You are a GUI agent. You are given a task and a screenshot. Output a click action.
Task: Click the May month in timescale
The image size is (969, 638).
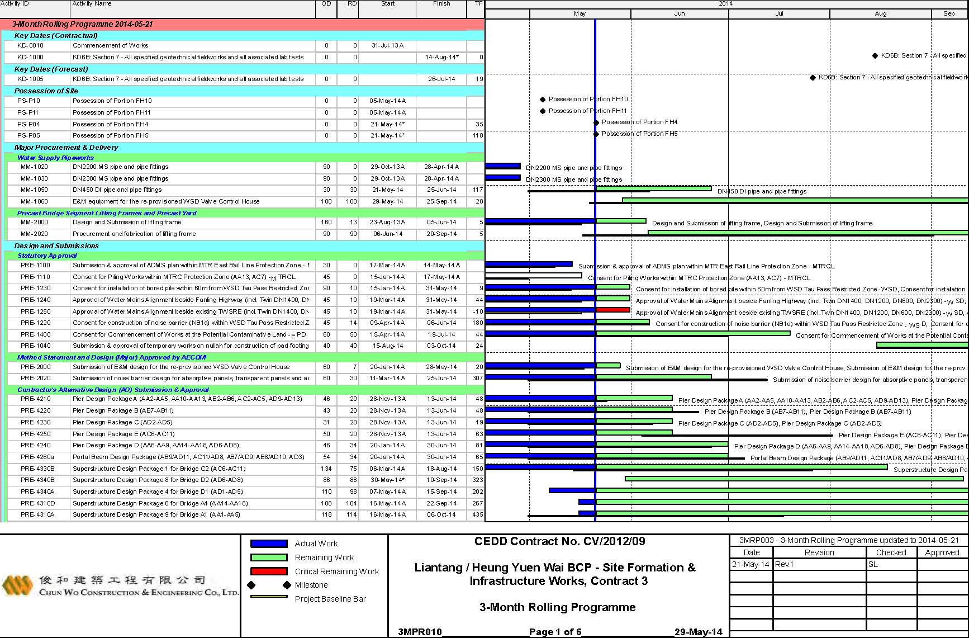click(x=580, y=13)
